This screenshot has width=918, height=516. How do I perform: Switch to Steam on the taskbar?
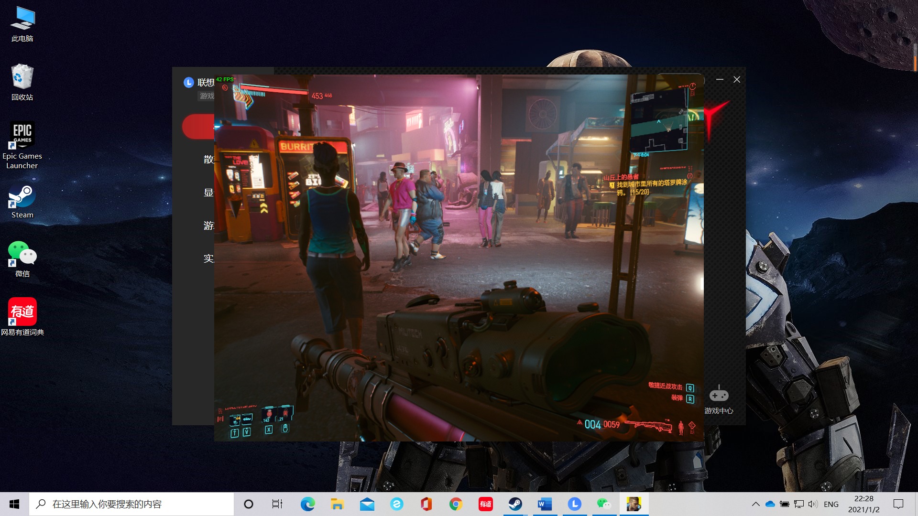coord(515,504)
